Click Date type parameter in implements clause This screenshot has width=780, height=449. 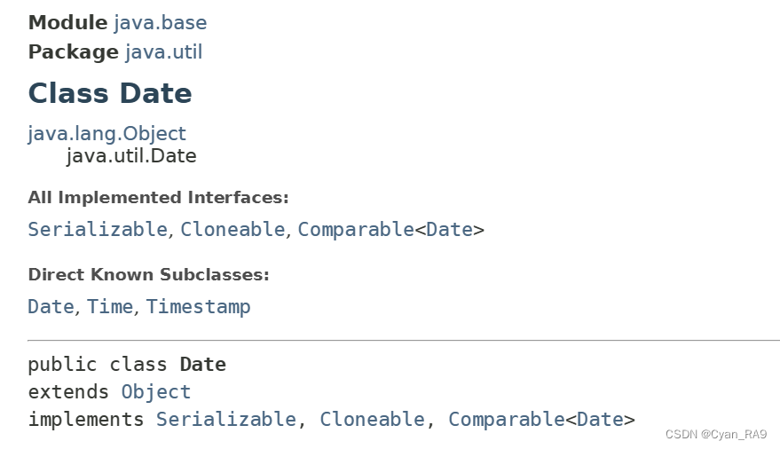click(x=600, y=420)
